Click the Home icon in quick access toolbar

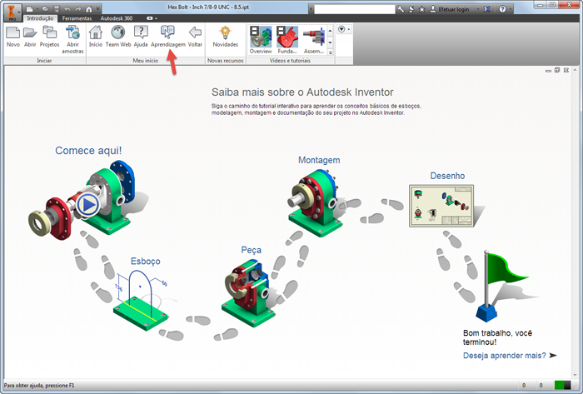point(89,9)
